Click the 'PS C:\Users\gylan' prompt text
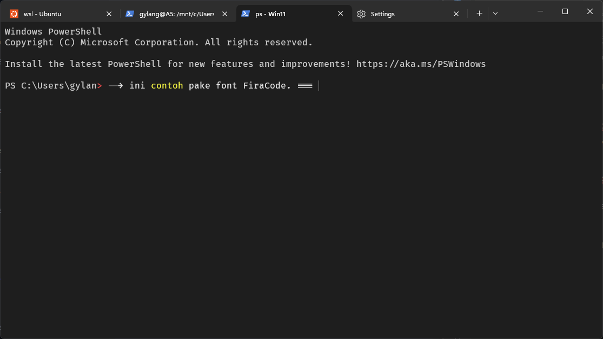 click(50, 86)
